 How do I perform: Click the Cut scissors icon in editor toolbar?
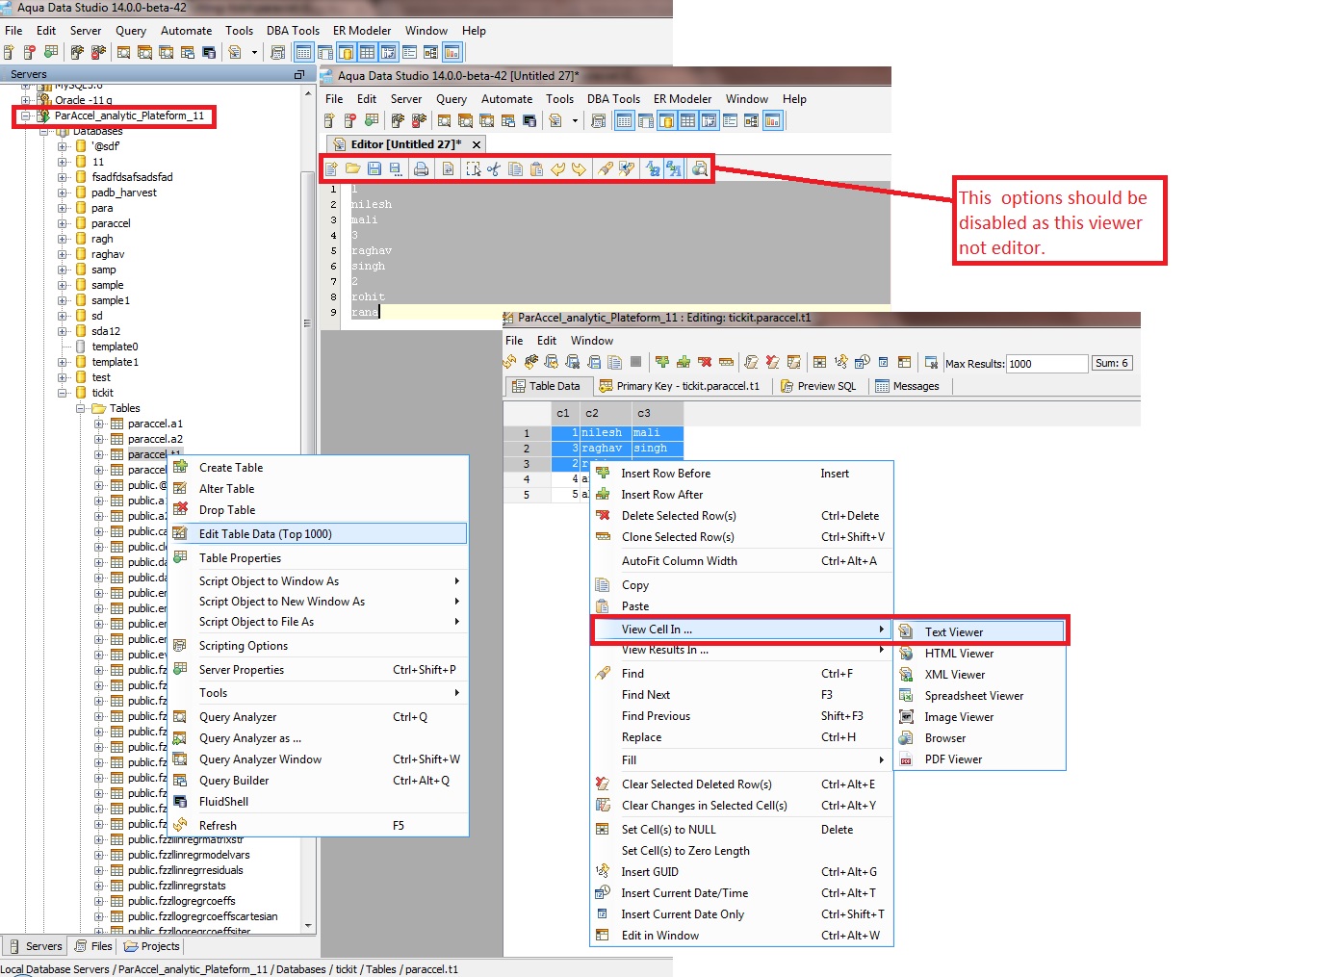(x=494, y=169)
